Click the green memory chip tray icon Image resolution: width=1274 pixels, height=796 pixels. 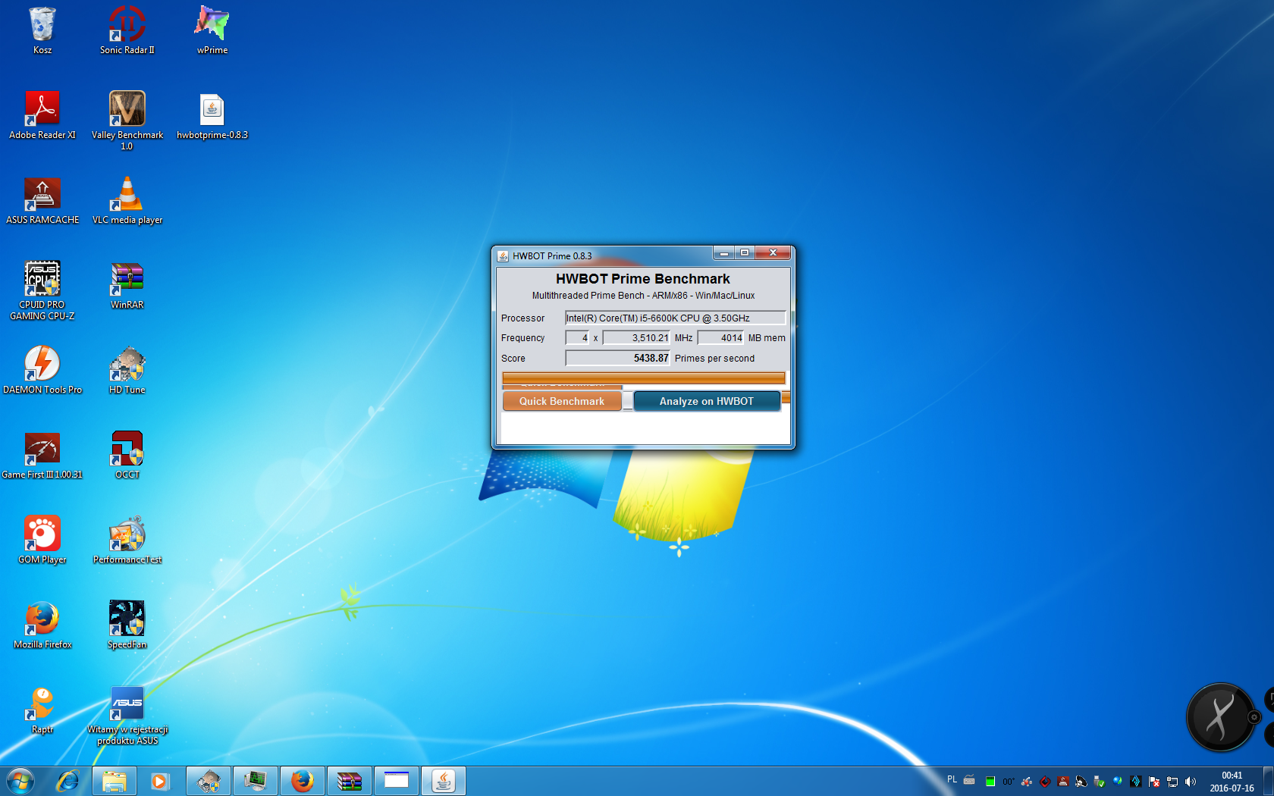coord(990,782)
